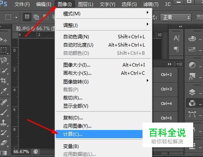The image size is (203, 157).
Task: Open the 滤镜(T) menu
Action: [x=151, y=4]
